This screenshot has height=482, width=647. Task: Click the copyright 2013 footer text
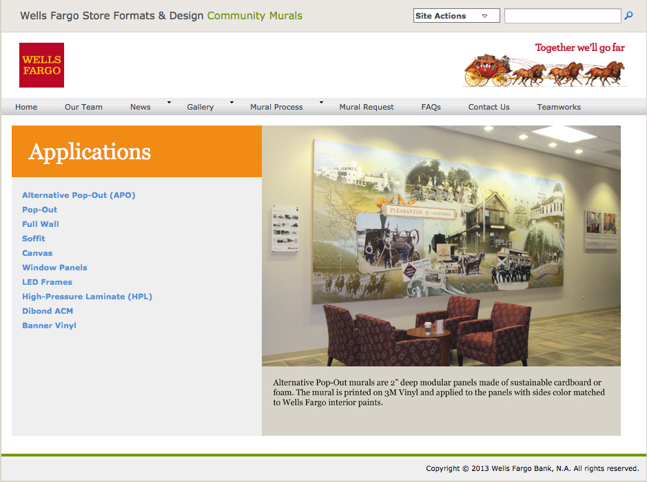coord(533,468)
